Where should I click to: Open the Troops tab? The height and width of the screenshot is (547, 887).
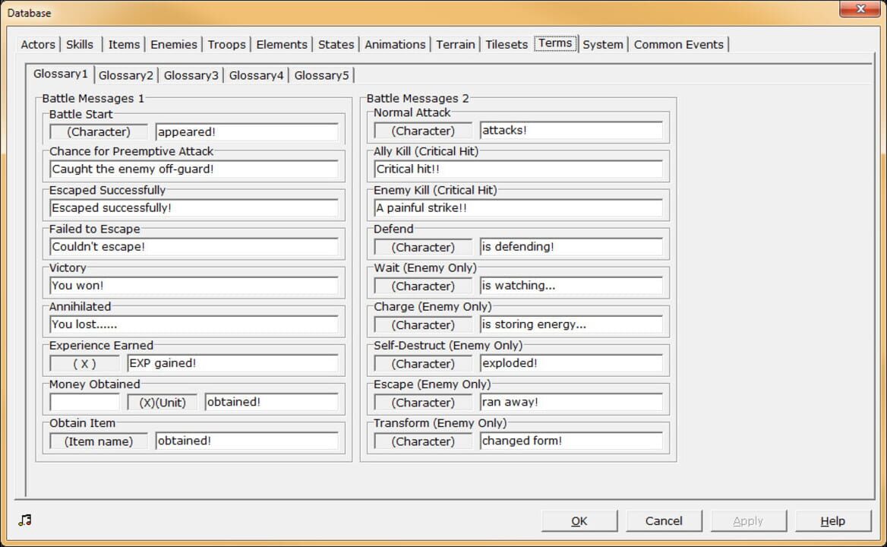[x=226, y=44]
